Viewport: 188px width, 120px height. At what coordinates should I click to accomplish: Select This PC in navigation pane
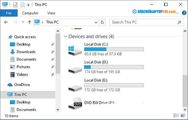[28, 94]
